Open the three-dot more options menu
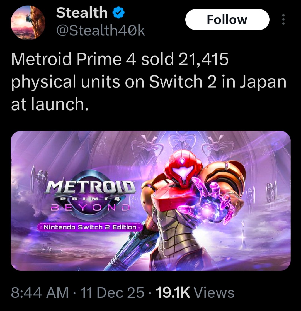Screen dimensions: 301x311 pos(283,20)
